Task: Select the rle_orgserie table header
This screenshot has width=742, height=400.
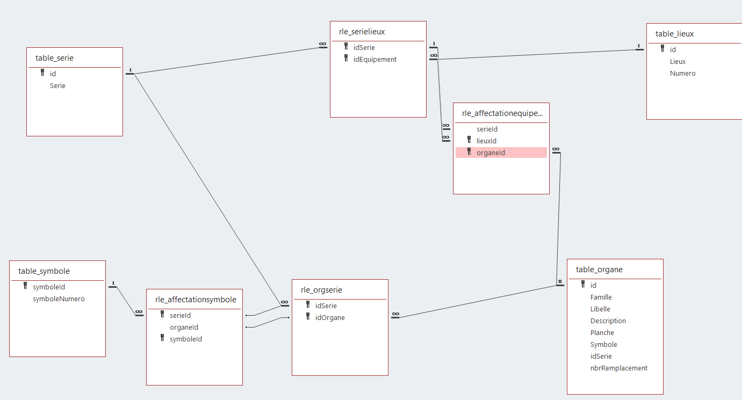Action: 340,290
